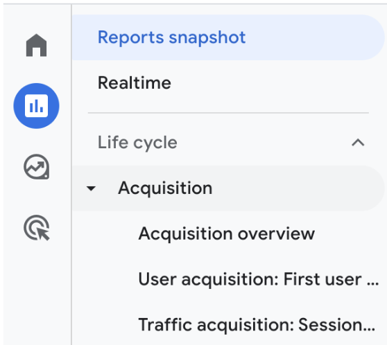Open the Explore trend-line icon
This screenshot has width=387, height=345.
point(37,167)
